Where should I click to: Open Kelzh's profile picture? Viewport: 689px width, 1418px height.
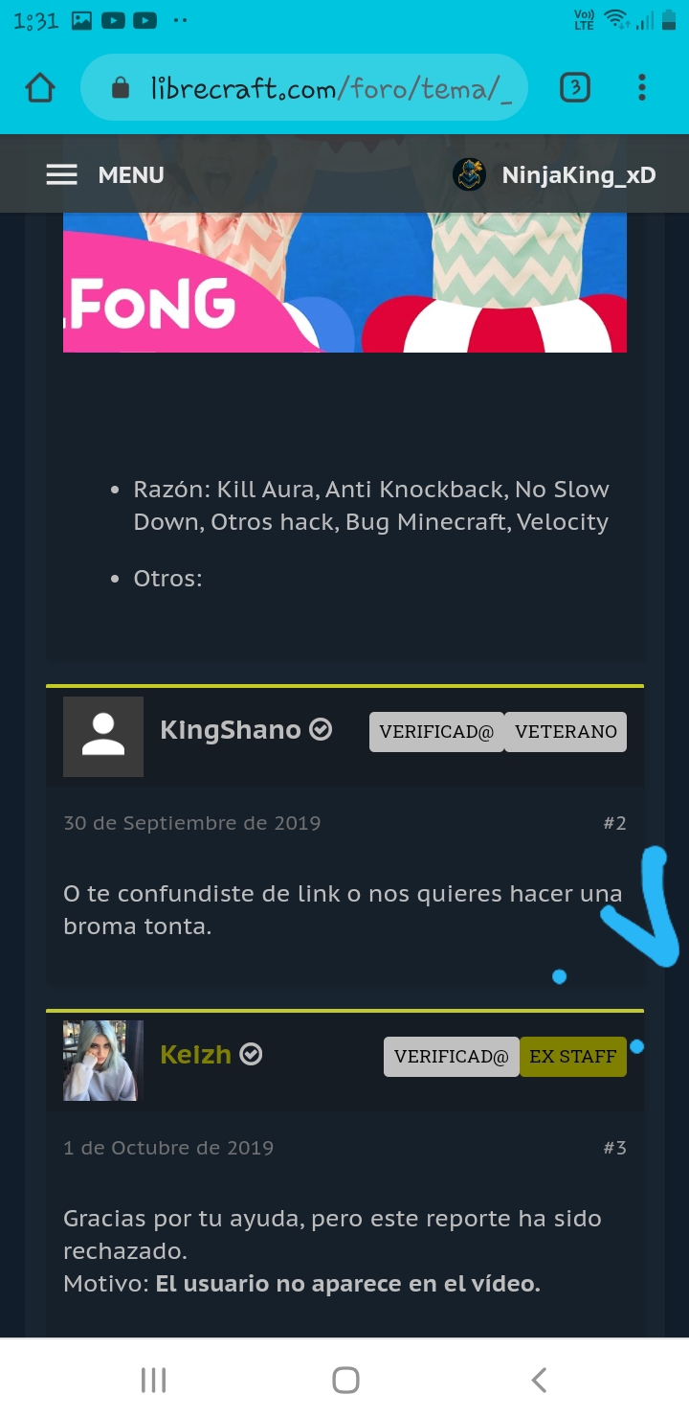103,1061
